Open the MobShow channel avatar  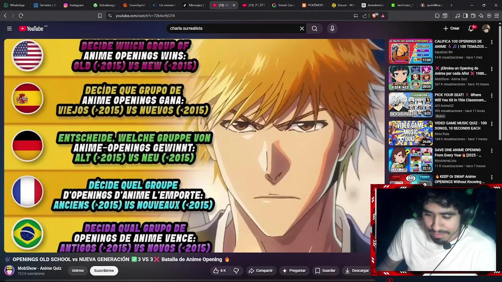pyautogui.click(x=9, y=270)
